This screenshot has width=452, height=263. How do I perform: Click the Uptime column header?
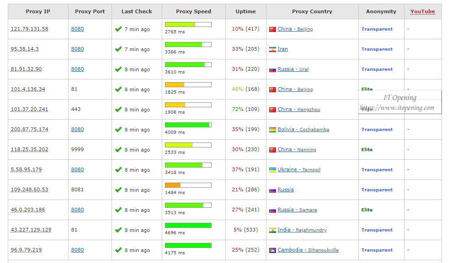[245, 11]
